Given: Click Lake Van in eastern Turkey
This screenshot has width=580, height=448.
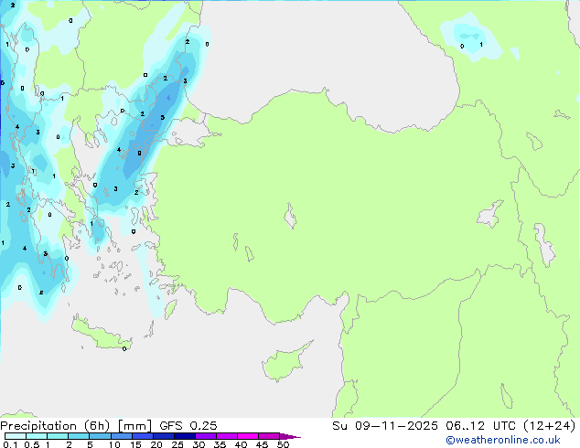Looking at the screenshot, I should click(490, 214).
